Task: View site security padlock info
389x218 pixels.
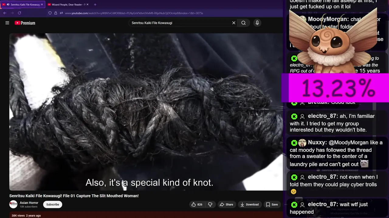Action: (56, 13)
